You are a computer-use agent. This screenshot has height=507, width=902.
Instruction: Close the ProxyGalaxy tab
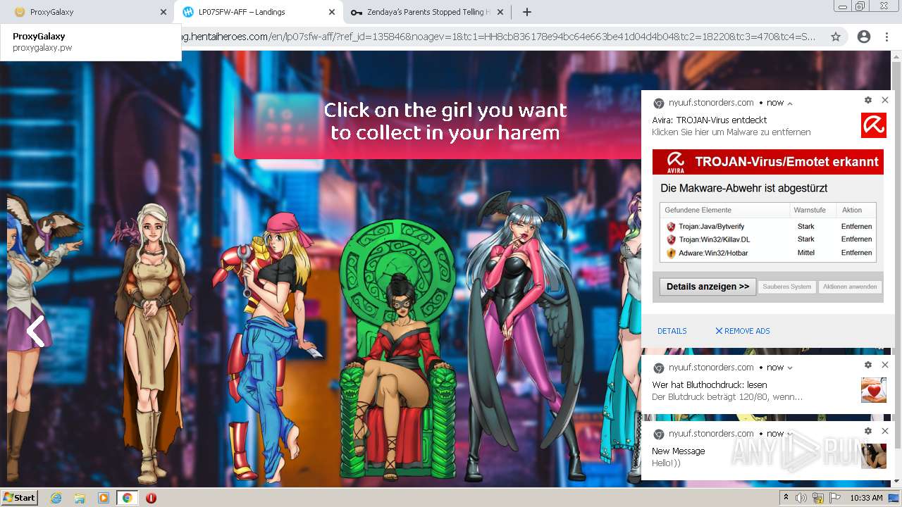(x=163, y=12)
